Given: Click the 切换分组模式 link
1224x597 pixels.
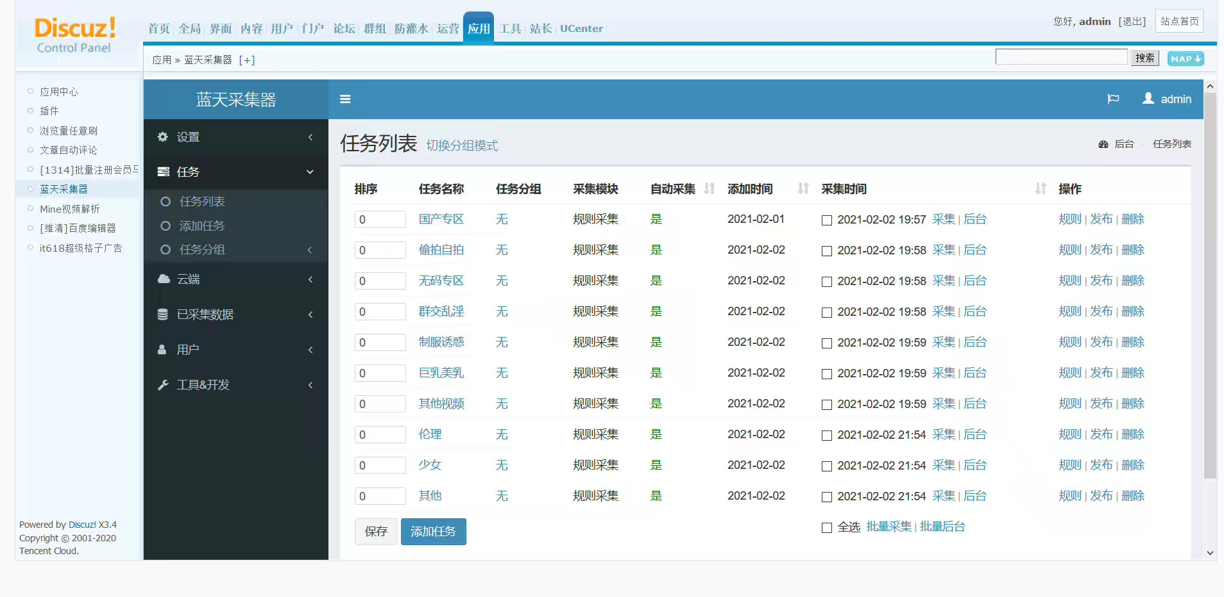Looking at the screenshot, I should coord(462,145).
